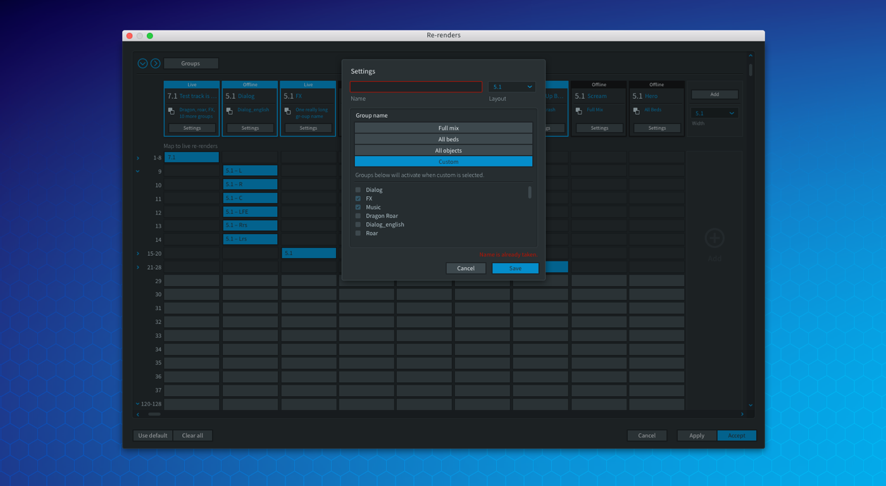
Task: Select the Full mix group option
Action: (x=444, y=128)
